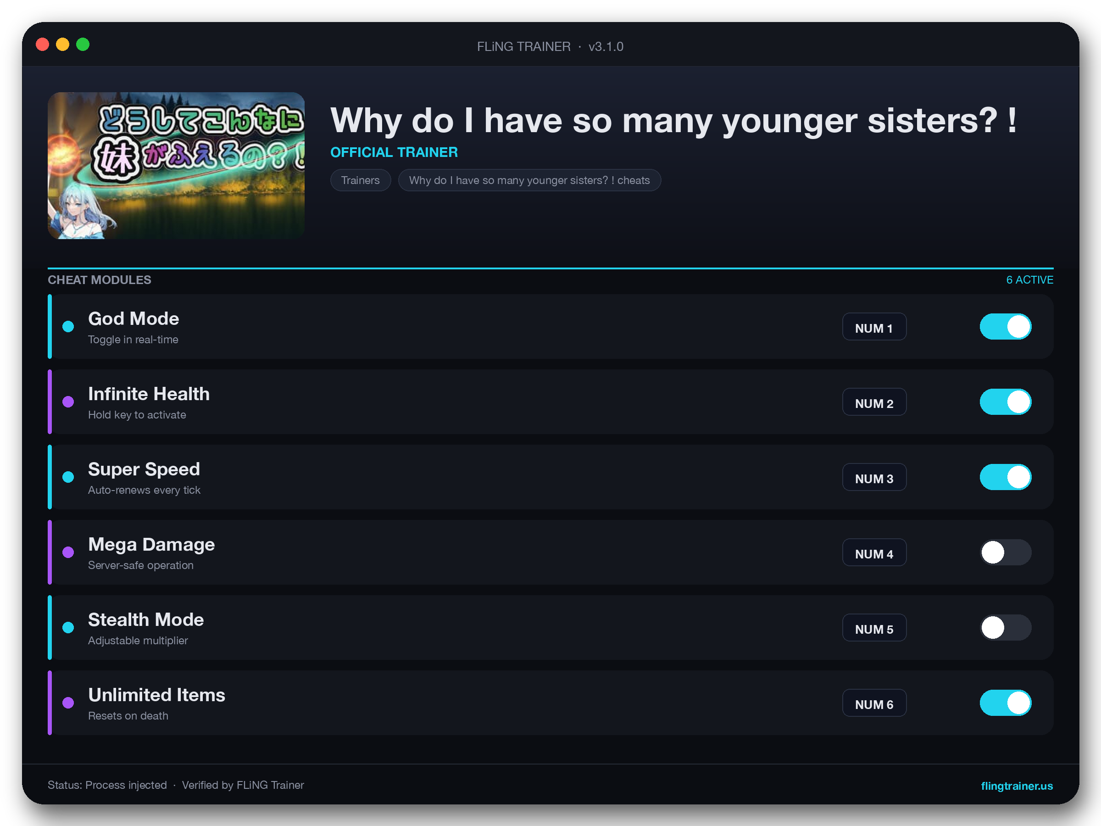Viewport: 1101px width, 826px height.
Task: Select the NUM 4 hotkey badge
Action: (874, 552)
